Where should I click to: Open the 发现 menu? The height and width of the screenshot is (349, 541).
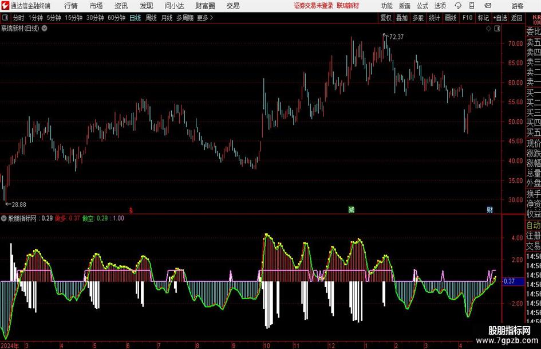click(147, 6)
